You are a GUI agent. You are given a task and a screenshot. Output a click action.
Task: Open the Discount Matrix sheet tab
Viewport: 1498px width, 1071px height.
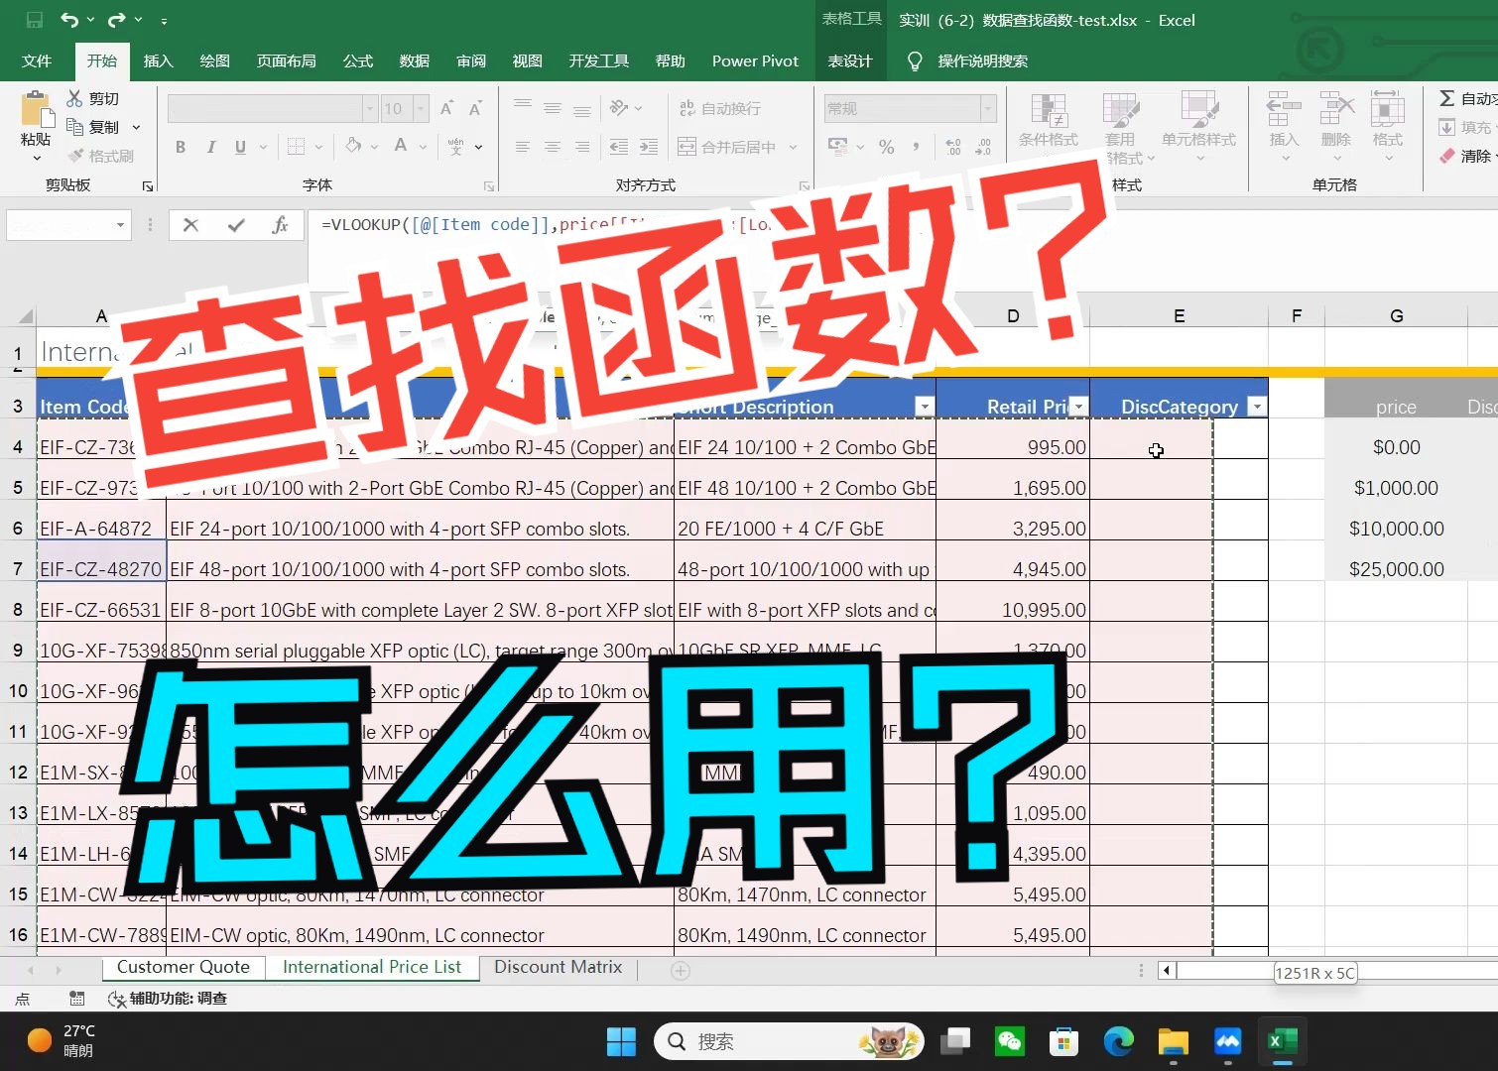pos(558,967)
